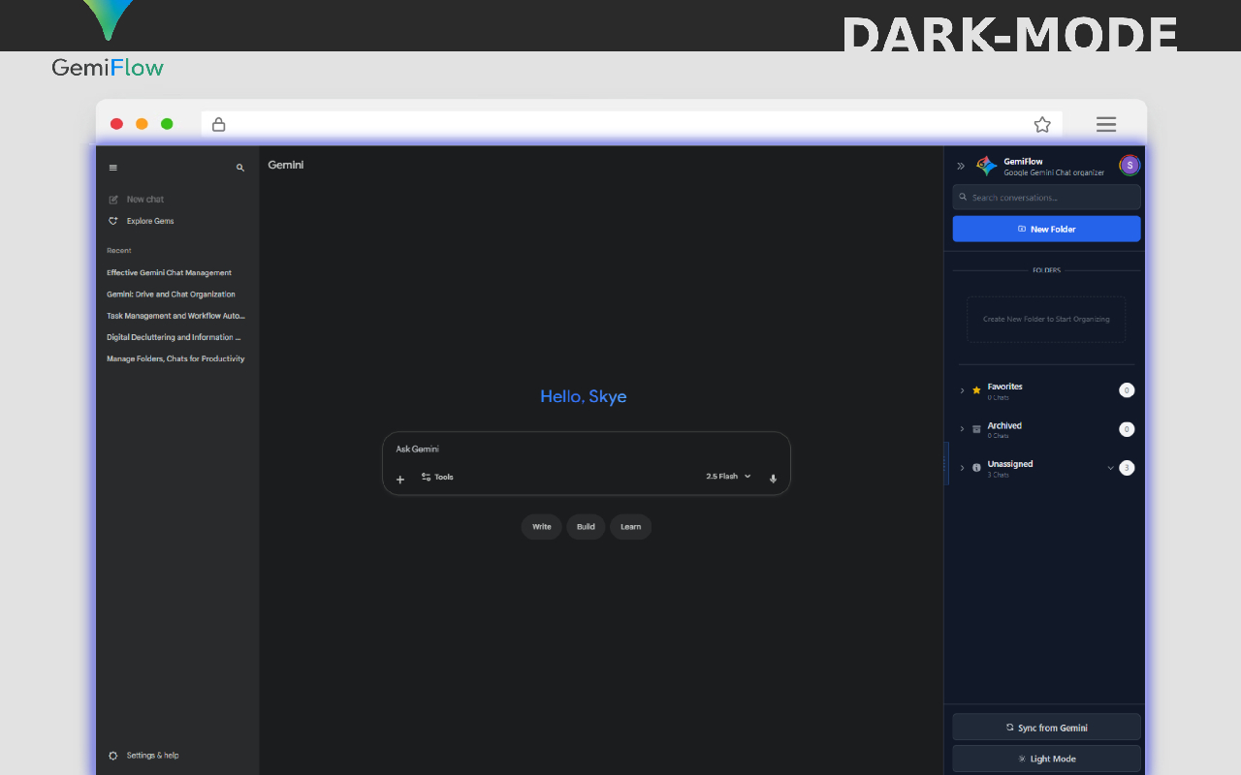
Task: Click the microphone icon
Action: pos(773,479)
